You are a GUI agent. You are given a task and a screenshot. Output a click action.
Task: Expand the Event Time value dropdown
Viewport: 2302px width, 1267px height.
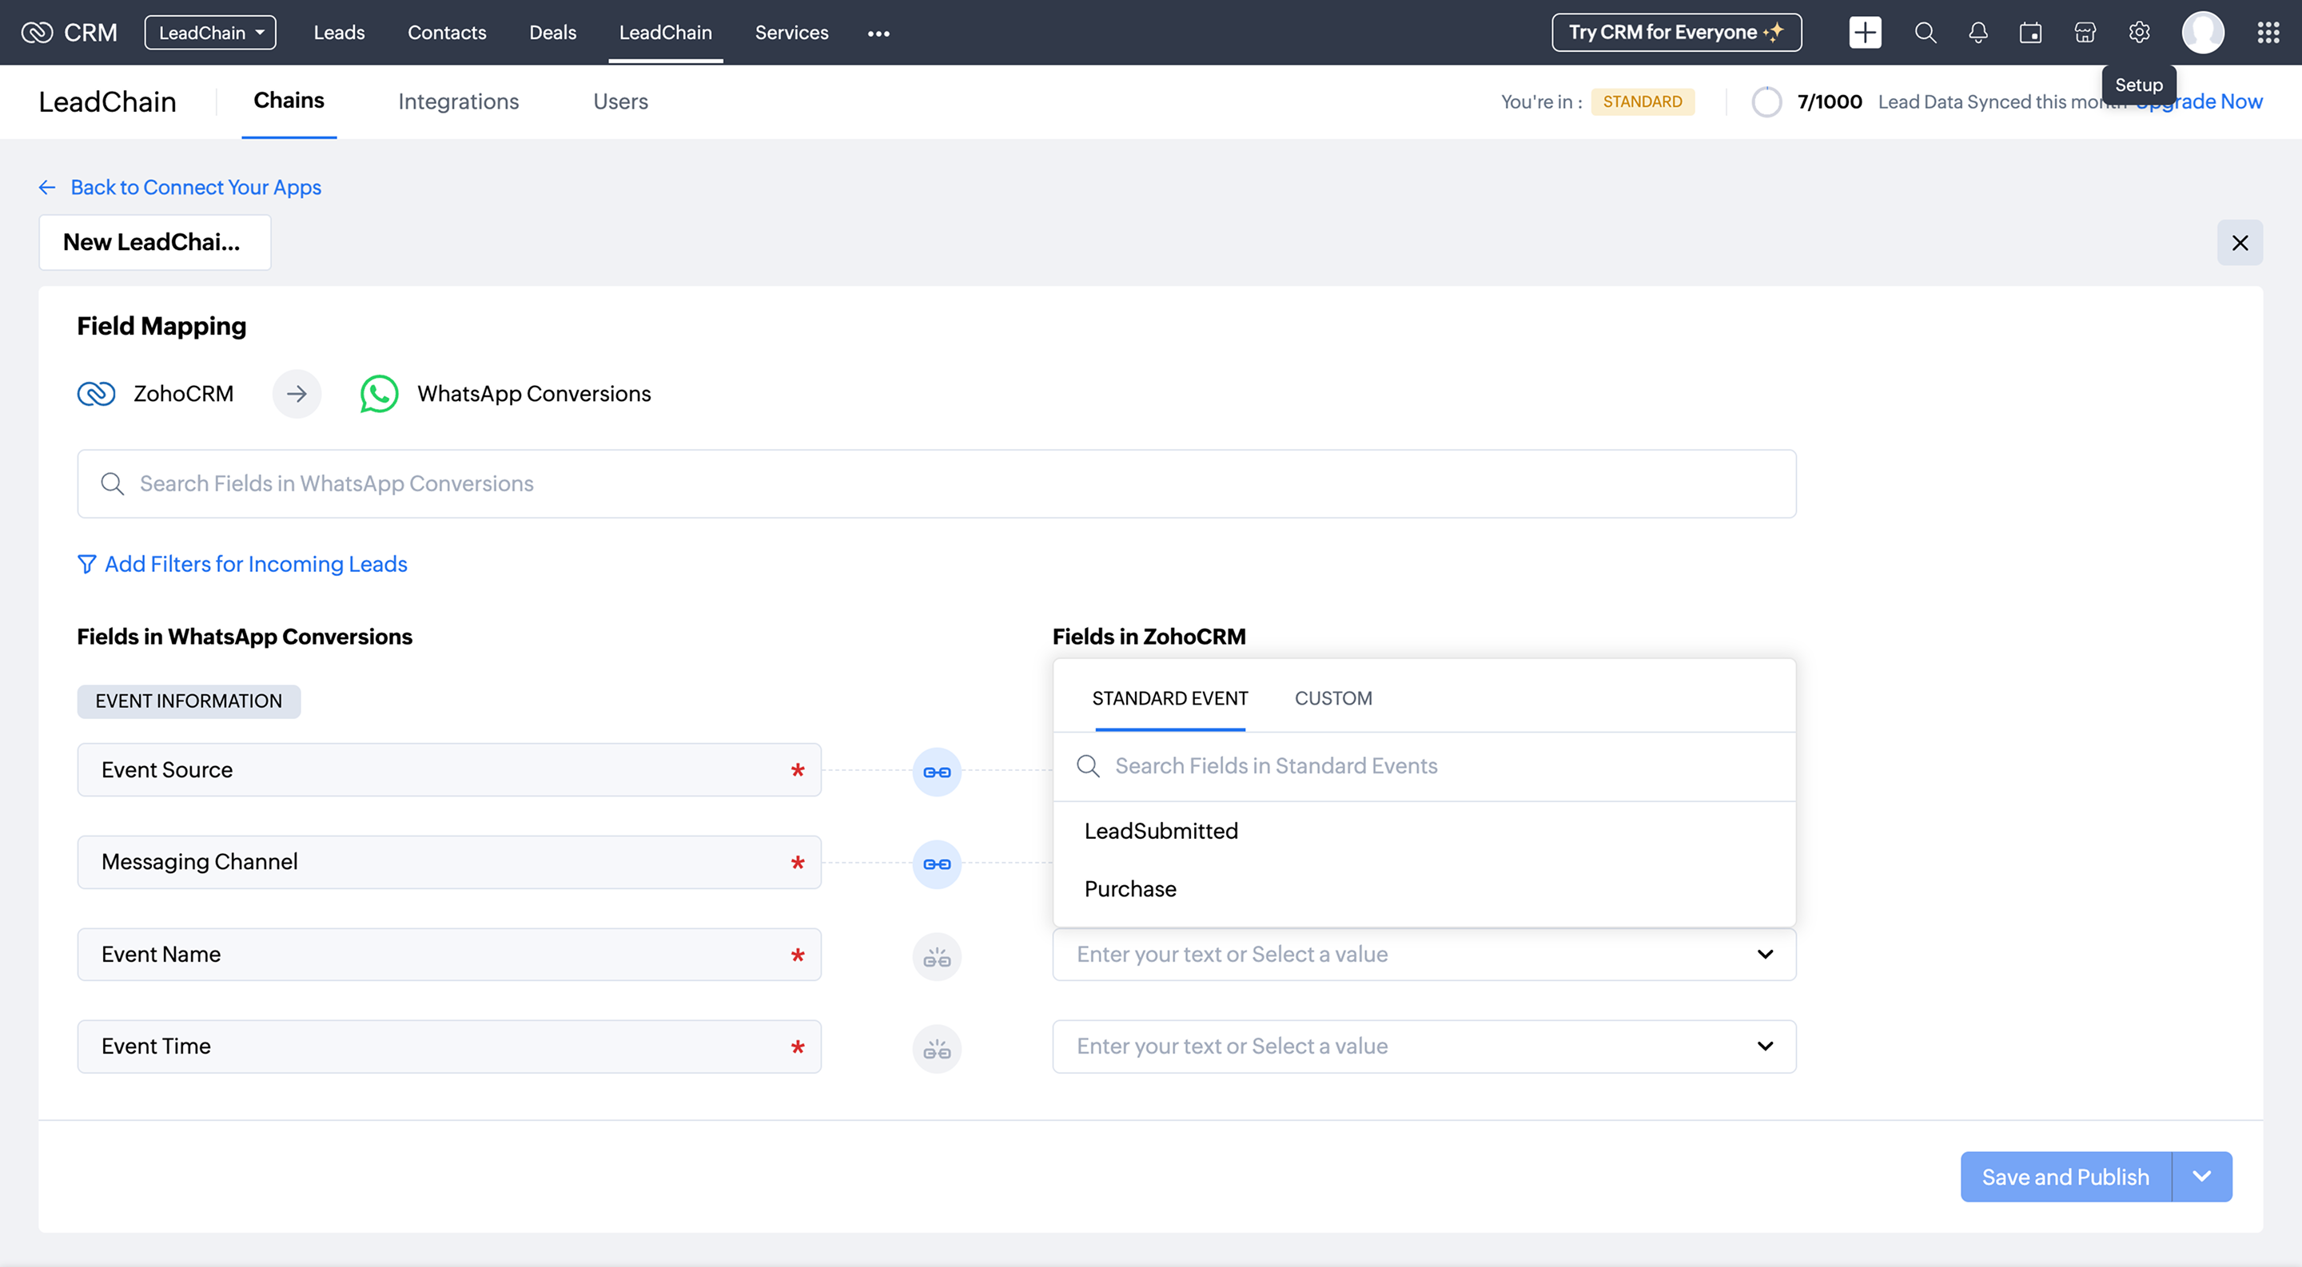coord(1764,1047)
